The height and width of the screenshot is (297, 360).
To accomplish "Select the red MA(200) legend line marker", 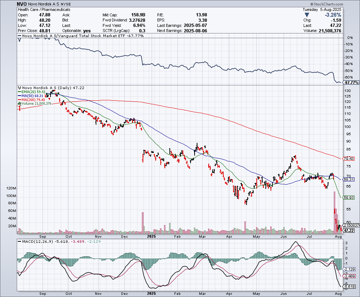I will pos(20,100).
